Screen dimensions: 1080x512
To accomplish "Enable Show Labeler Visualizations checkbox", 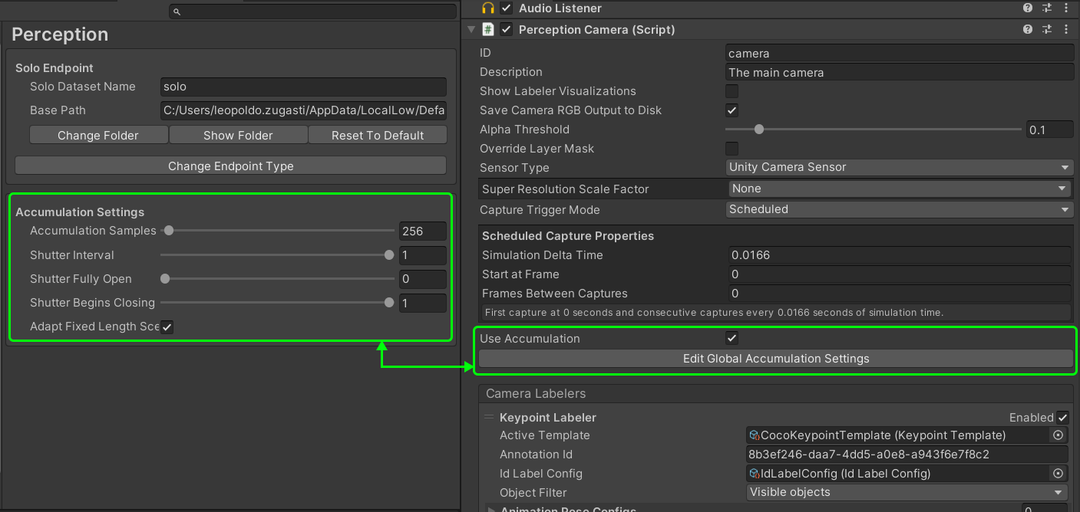I will click(x=732, y=91).
